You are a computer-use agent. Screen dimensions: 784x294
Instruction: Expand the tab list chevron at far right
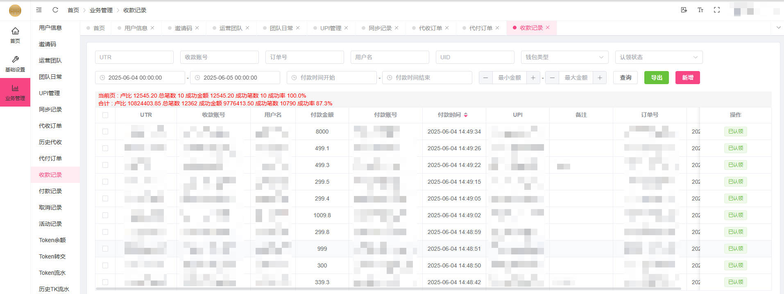[x=778, y=27]
